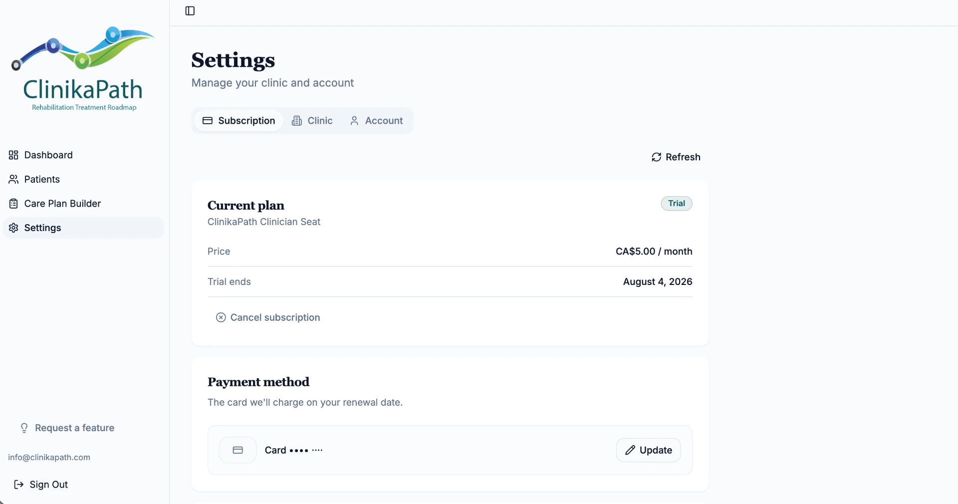Image resolution: width=958 pixels, height=504 pixels.
Task: Click Update payment method button
Action: 648,450
